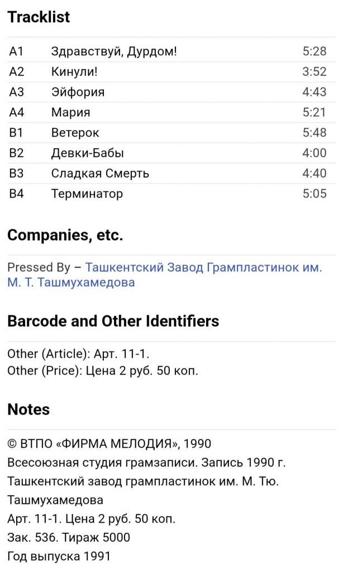
Task: Select the track Девки-Бабы
Action: 87,153
